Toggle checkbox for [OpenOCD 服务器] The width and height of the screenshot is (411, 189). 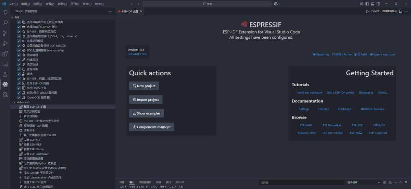19,97
